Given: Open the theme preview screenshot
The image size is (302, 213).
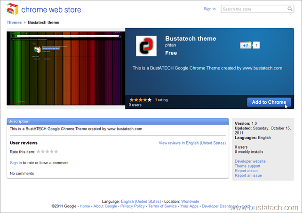Looking at the screenshot, I should tap(66, 68).
